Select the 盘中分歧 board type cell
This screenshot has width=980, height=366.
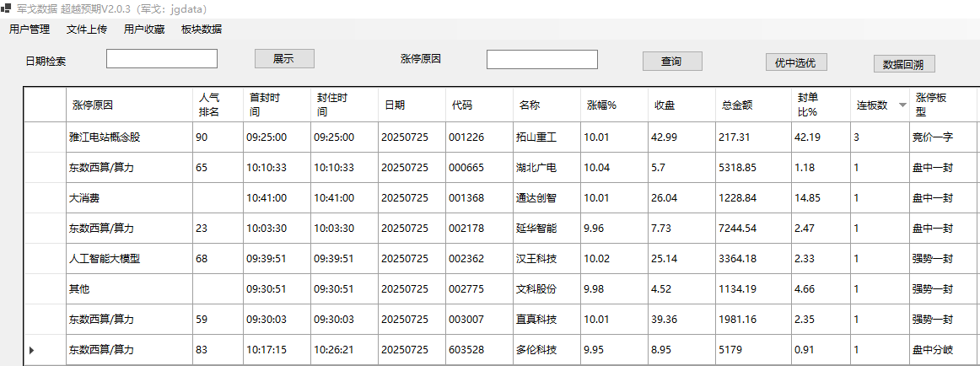click(943, 350)
